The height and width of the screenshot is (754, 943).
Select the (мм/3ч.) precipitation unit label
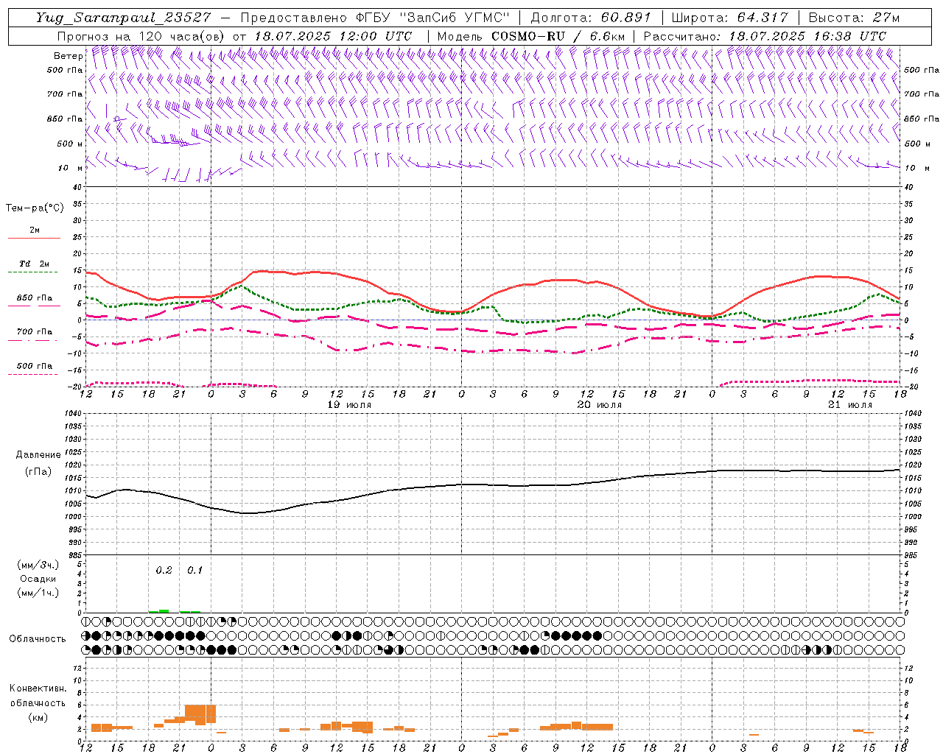point(38,565)
